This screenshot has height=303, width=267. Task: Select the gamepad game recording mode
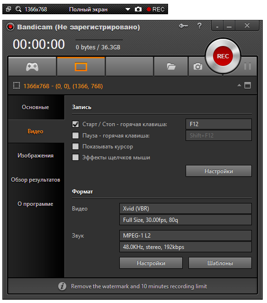tap(32, 66)
